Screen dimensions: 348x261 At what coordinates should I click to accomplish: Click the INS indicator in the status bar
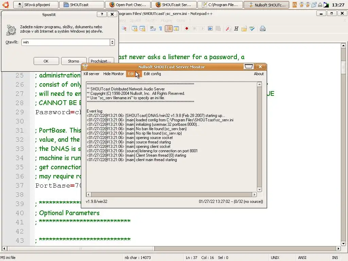tap(335, 258)
